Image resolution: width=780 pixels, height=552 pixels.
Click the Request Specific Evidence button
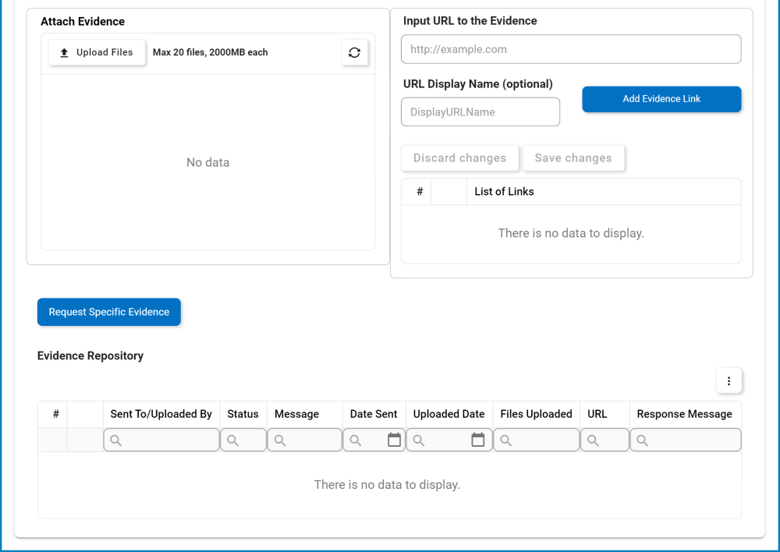(x=108, y=311)
